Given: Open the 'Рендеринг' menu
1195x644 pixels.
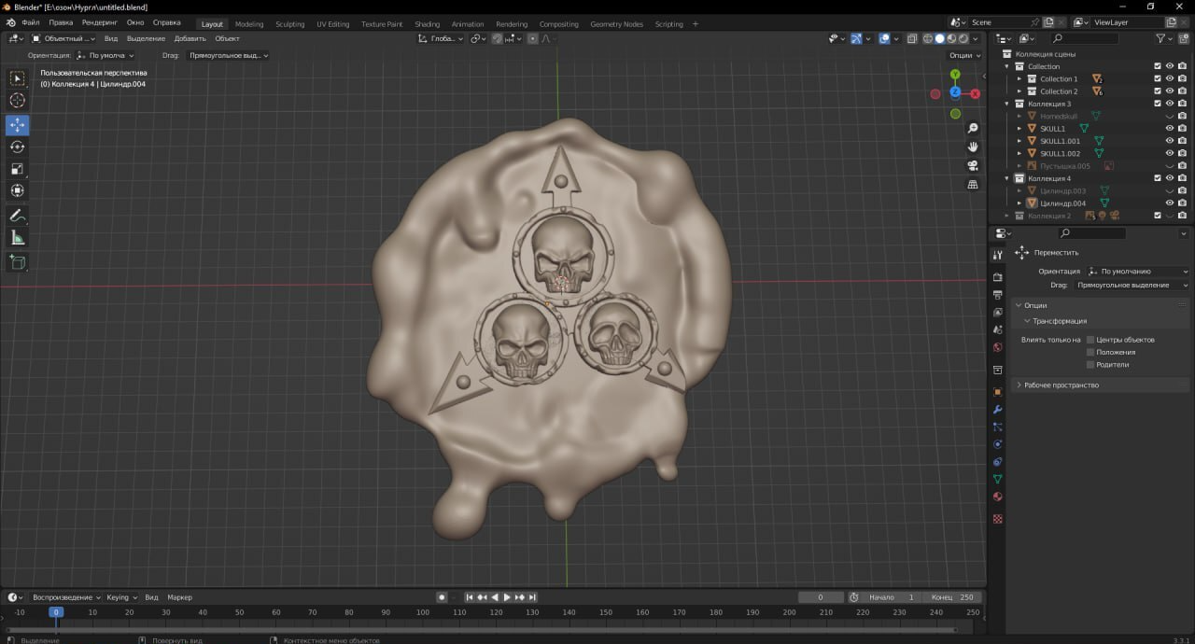Looking at the screenshot, I should [x=99, y=21].
